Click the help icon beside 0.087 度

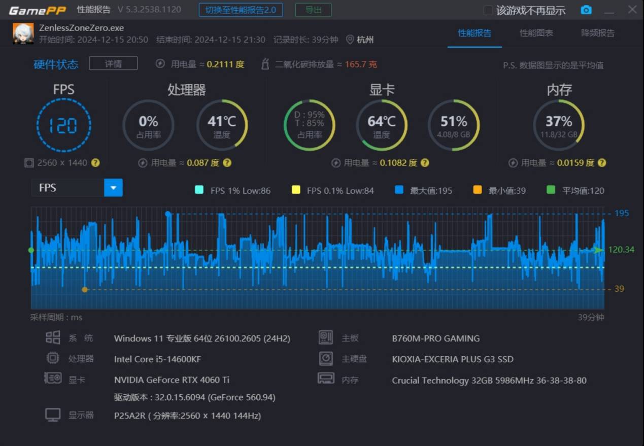227,163
